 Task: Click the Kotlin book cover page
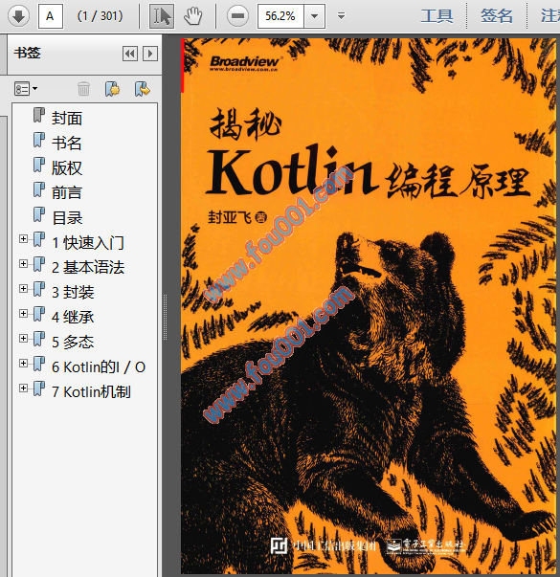click(x=369, y=305)
